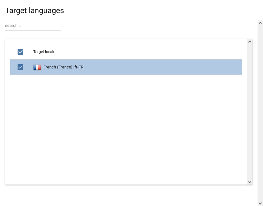
Task: Click the up arrow of the list scrollbar
Action: 250,42
